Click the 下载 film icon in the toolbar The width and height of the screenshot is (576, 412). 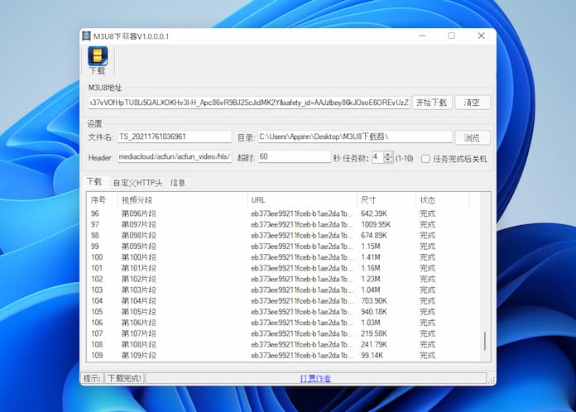[98, 56]
